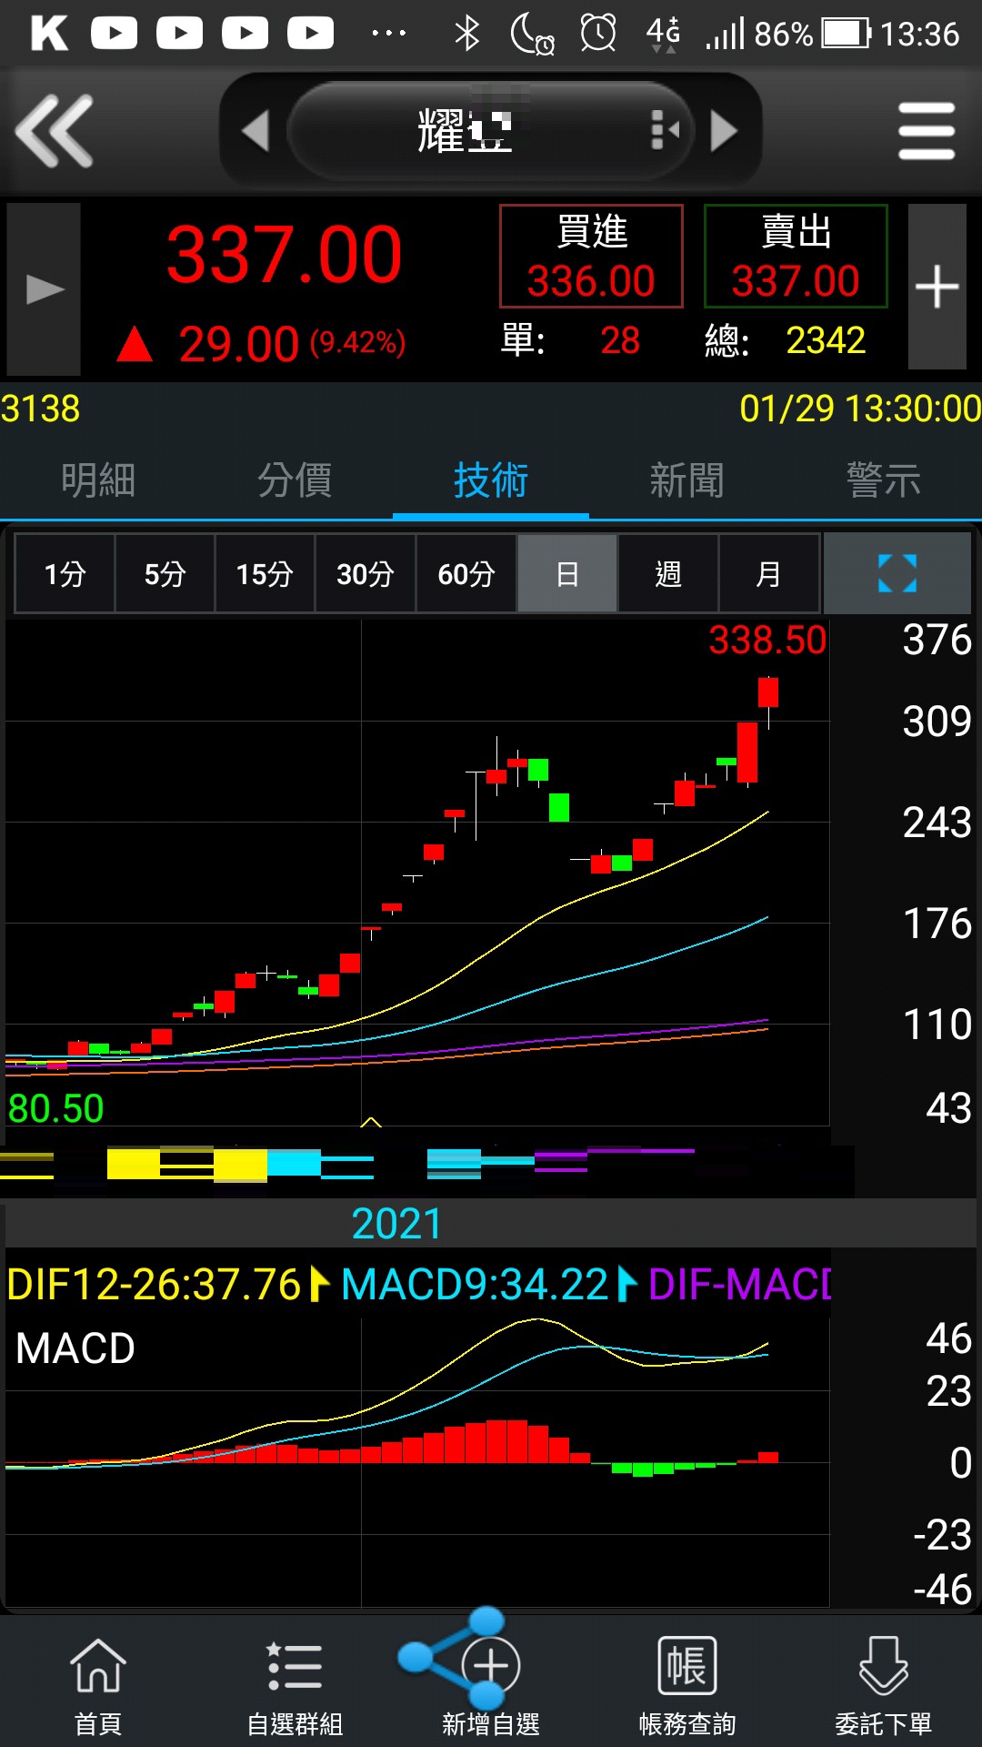Open 首頁 home icon
This screenshot has width=982, height=1747.
click(x=98, y=1683)
